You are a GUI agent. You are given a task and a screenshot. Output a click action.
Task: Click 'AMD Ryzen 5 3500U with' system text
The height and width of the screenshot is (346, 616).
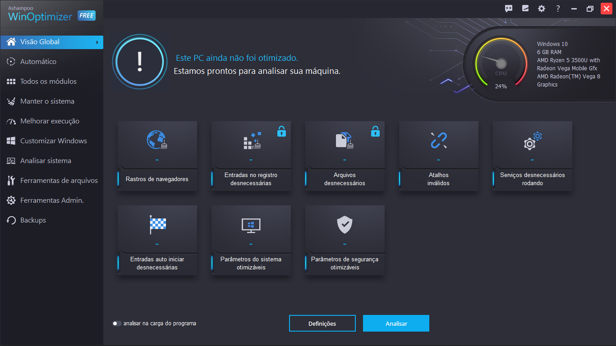pos(569,60)
